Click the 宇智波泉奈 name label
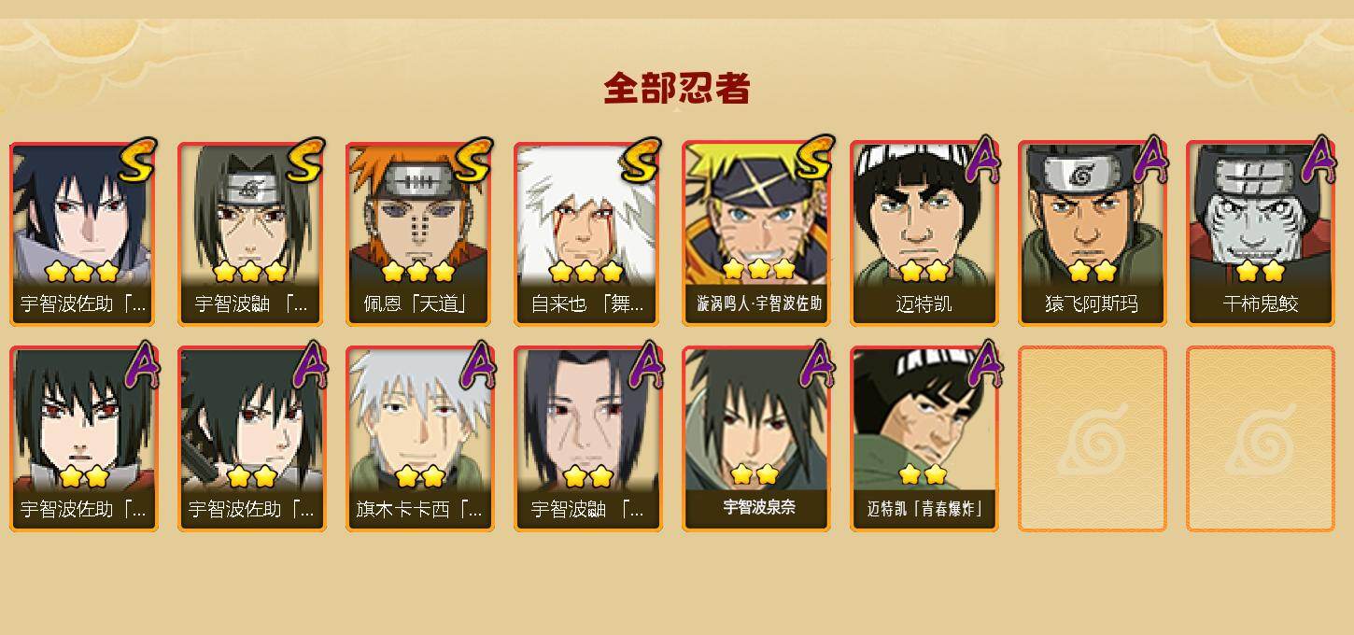 [x=759, y=507]
